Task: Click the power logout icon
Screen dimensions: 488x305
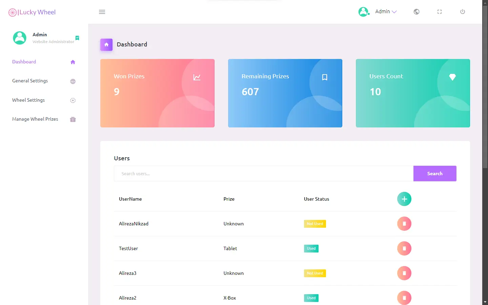Action: [x=463, y=12]
